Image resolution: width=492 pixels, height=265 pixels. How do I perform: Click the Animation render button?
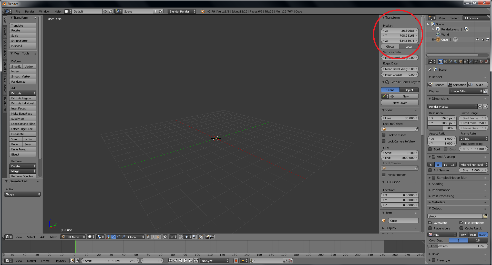(457, 85)
